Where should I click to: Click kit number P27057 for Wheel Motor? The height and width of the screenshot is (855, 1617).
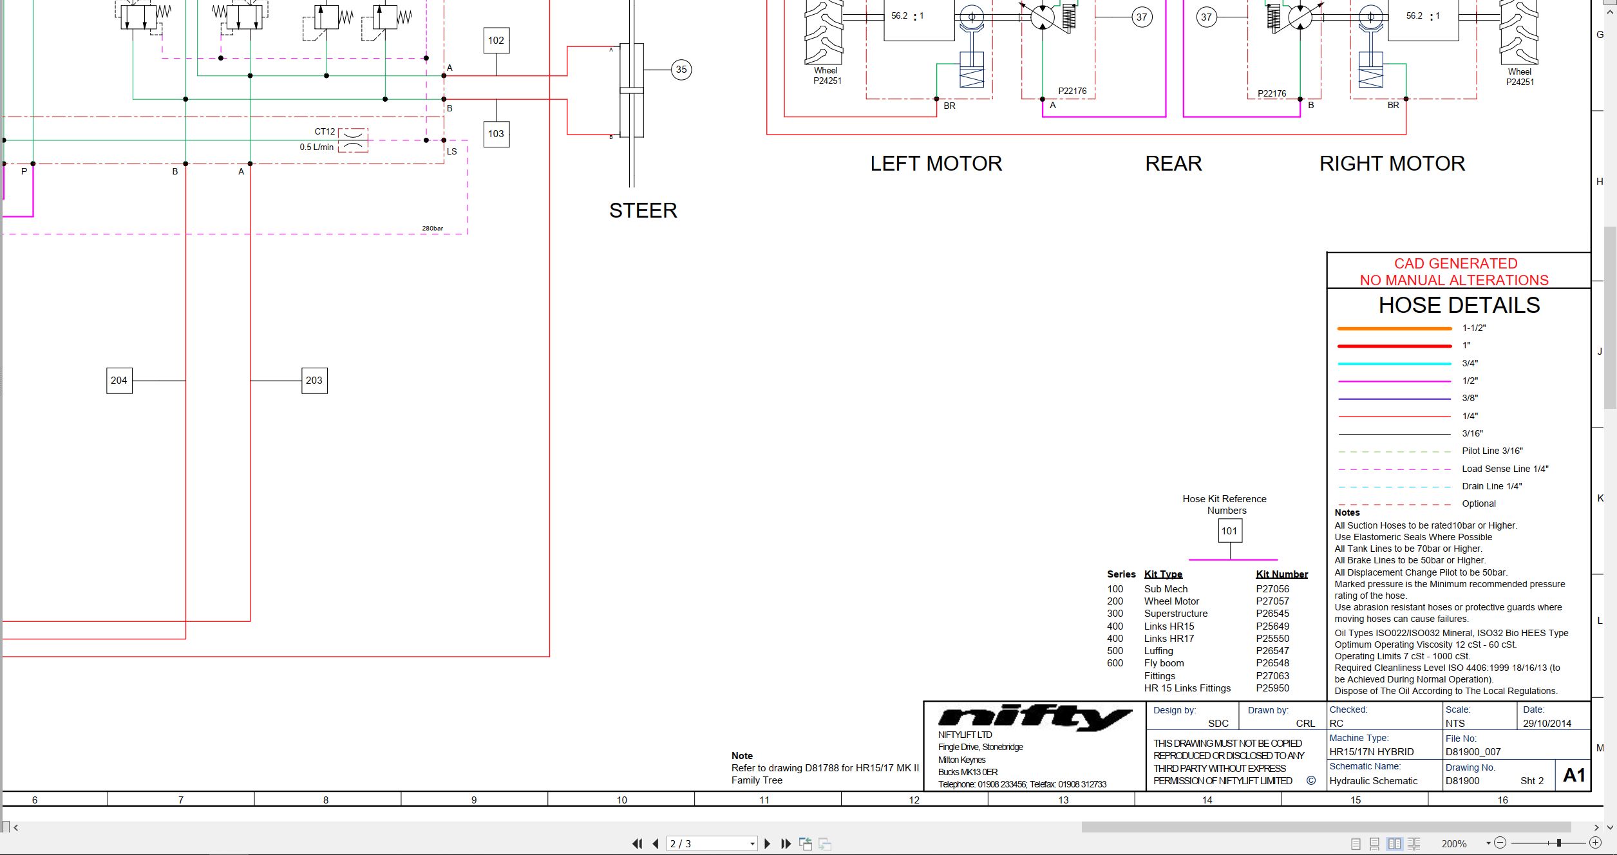[x=1272, y=601]
